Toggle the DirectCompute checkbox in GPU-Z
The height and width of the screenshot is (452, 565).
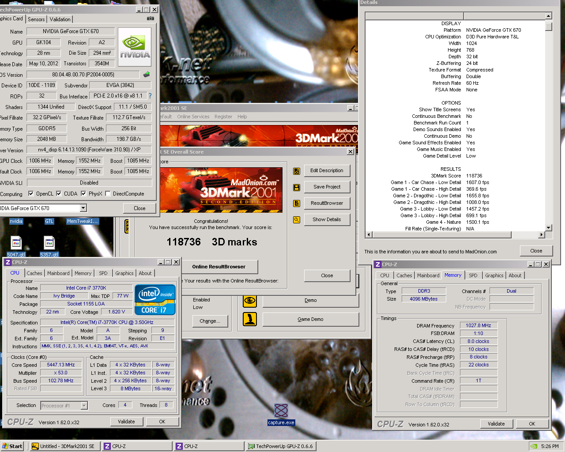pos(108,193)
